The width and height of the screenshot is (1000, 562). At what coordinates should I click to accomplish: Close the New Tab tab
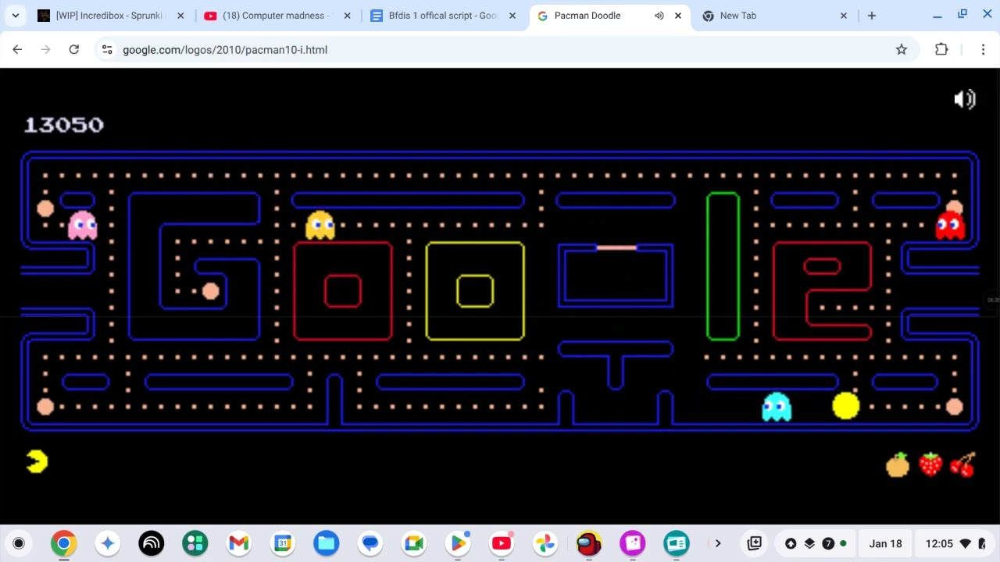point(844,16)
